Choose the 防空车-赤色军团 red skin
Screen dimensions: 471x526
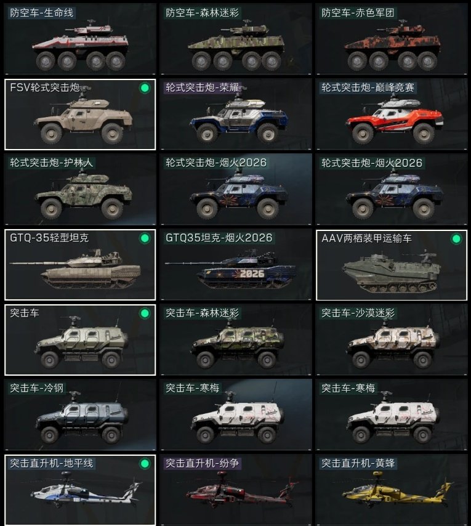391,39
